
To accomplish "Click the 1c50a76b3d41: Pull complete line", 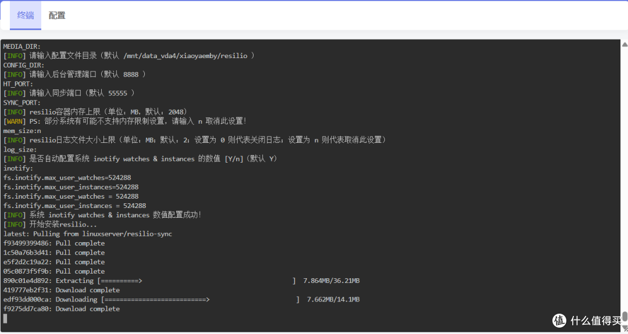I will point(54,253).
